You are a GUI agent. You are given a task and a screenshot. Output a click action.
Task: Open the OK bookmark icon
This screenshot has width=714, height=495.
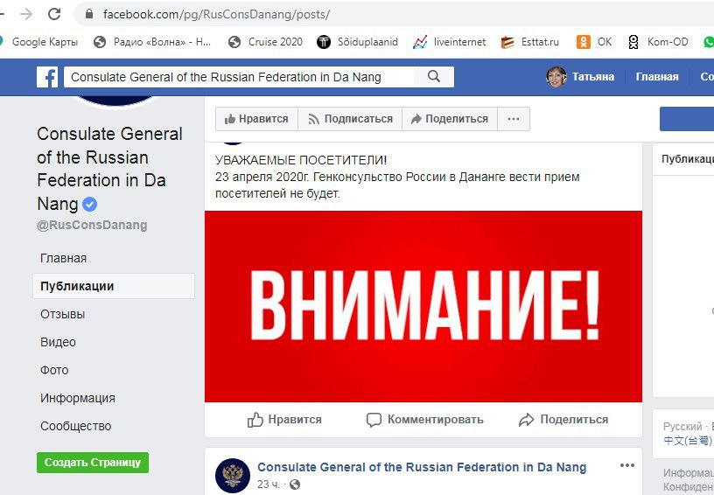[584, 42]
